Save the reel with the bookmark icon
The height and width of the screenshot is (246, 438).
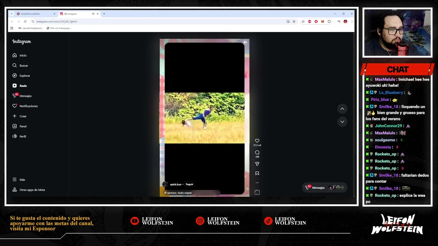pos(257,173)
